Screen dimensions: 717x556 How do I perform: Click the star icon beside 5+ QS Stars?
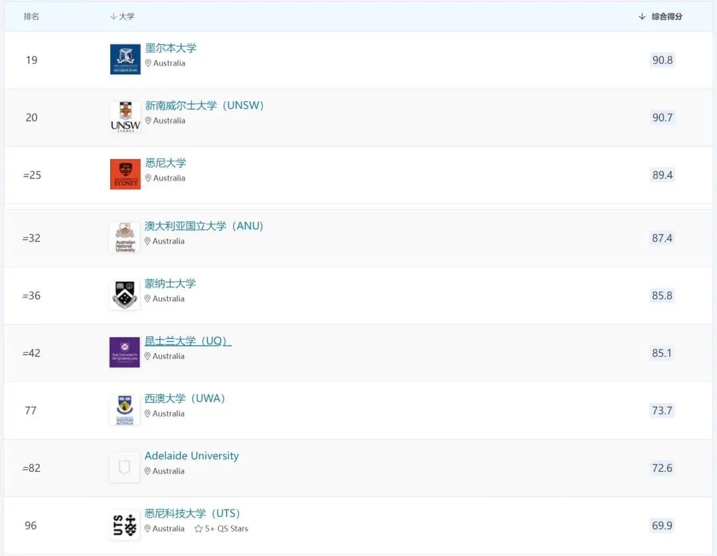(x=197, y=529)
